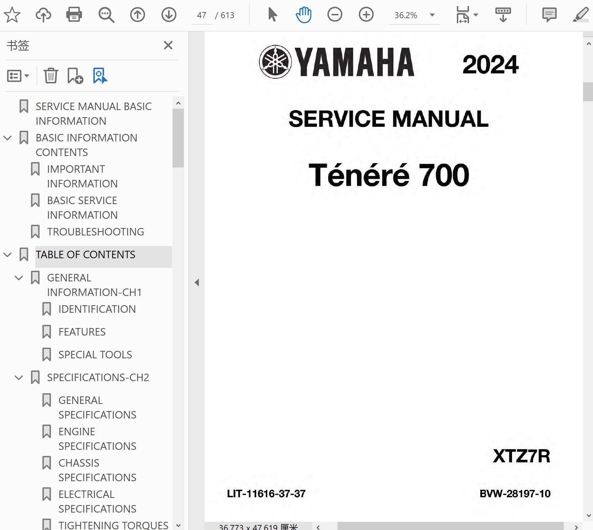This screenshot has width=593, height=530.
Task: Click the scrolling mode toolbar icon
Action: pyautogui.click(x=503, y=15)
